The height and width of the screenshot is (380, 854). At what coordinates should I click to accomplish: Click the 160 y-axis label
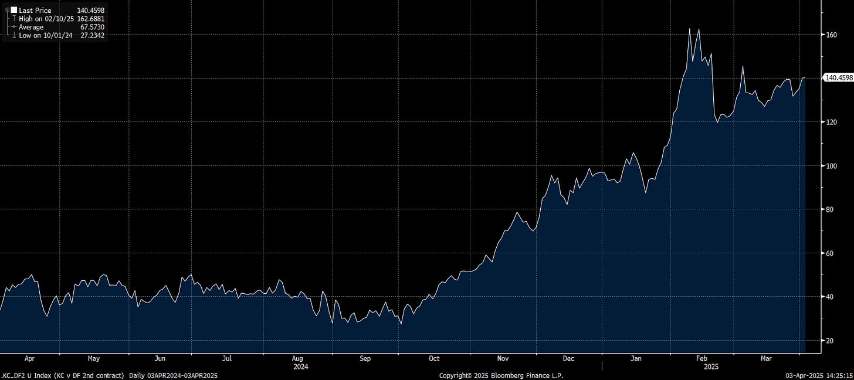[x=832, y=35]
